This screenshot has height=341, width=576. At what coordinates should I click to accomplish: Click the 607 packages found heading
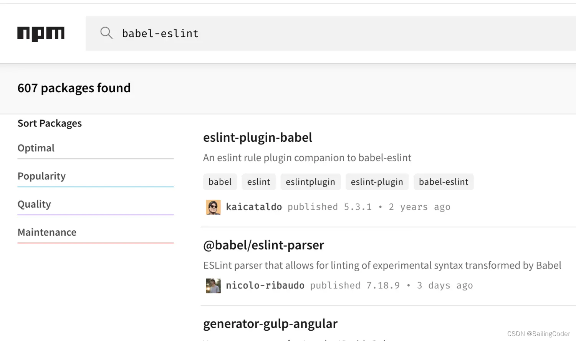click(x=74, y=88)
